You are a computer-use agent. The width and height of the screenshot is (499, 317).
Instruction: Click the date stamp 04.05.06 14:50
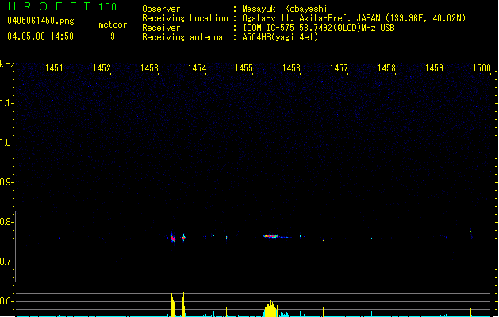pos(40,36)
